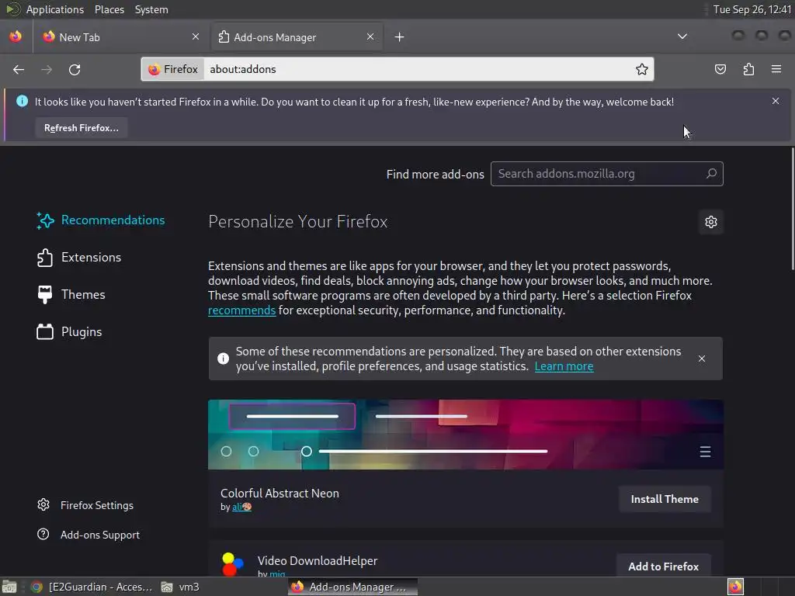Open the Applications menu
The width and height of the screenshot is (795, 596).
click(x=55, y=9)
